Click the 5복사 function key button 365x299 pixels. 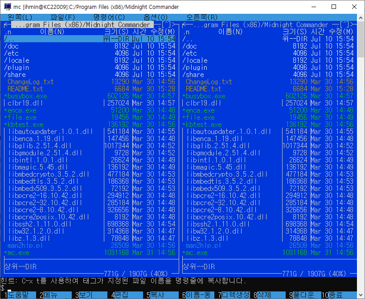click(163, 295)
